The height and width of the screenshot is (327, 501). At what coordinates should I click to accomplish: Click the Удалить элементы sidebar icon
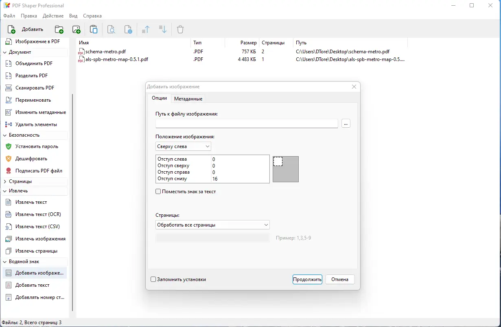click(8, 124)
